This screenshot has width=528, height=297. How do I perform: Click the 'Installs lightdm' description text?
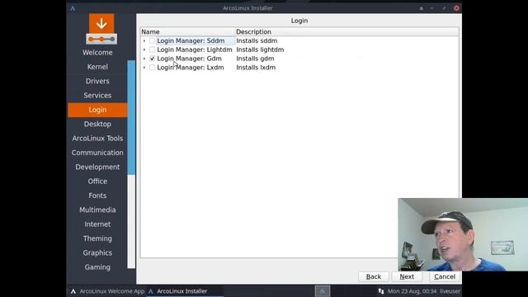[x=260, y=49]
